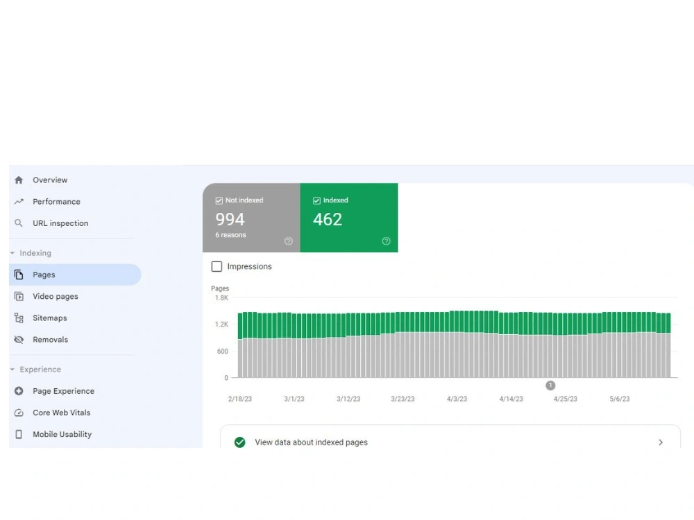Click help icon on Not indexed card
The height and width of the screenshot is (520, 694).
(x=289, y=241)
